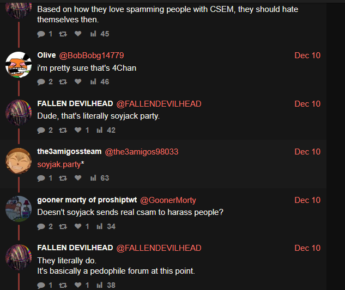This screenshot has width=345, height=290.
Task: Like the 'soyjack party' tweet
Action: [x=78, y=130]
